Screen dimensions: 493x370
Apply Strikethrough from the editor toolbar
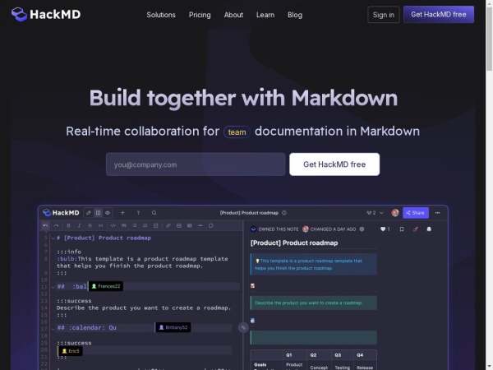click(90, 225)
